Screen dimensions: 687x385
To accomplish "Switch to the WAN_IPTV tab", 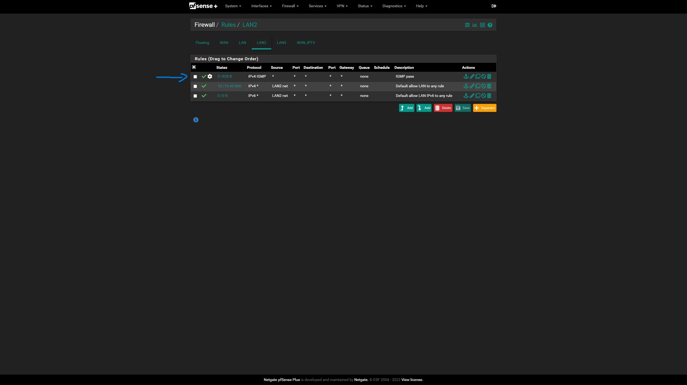I will (306, 43).
